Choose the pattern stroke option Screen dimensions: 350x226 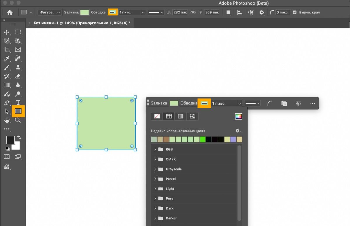[x=192, y=116]
